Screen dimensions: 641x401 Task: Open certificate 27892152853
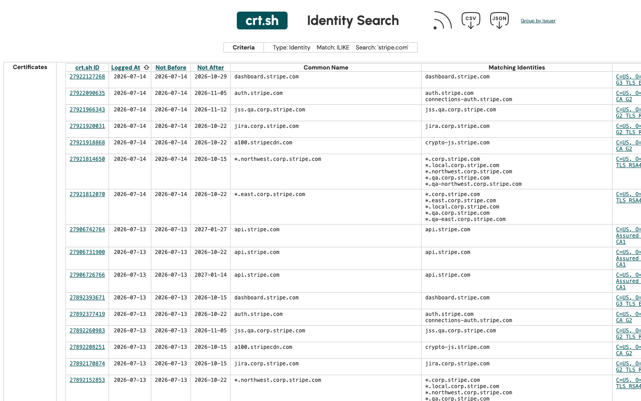(87, 380)
